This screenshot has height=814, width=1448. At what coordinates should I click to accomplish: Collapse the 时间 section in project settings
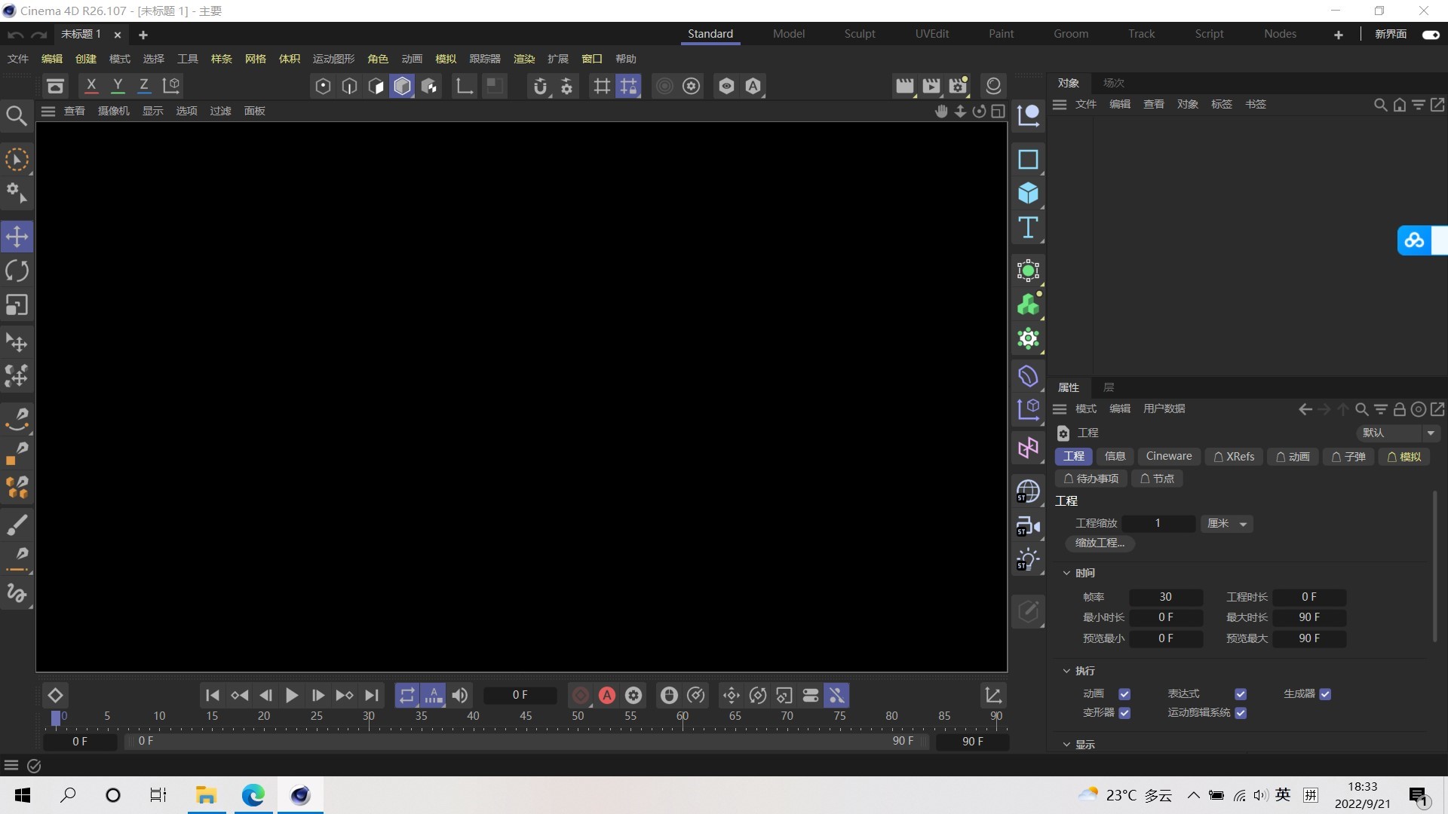pyautogui.click(x=1067, y=573)
